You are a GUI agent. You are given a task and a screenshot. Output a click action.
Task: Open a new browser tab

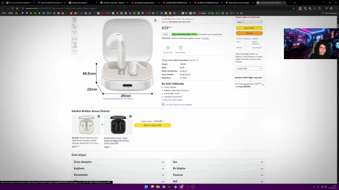(295, 3)
